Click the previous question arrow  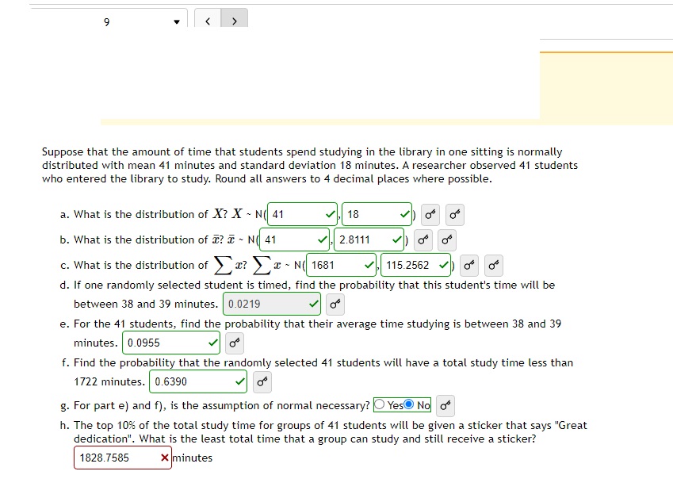click(207, 20)
